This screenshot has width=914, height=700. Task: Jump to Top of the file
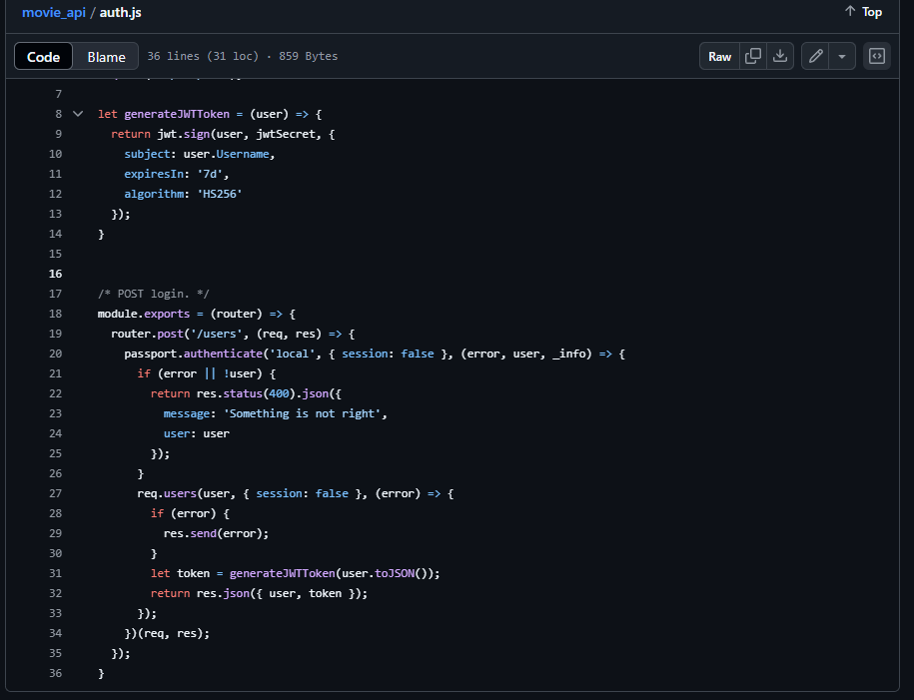click(863, 12)
